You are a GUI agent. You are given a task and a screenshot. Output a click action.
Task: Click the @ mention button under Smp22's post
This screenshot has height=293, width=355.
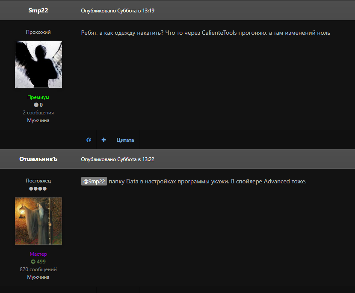(x=89, y=140)
